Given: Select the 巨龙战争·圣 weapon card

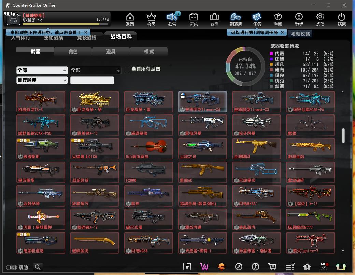Looking at the screenshot, I should 95,102.
